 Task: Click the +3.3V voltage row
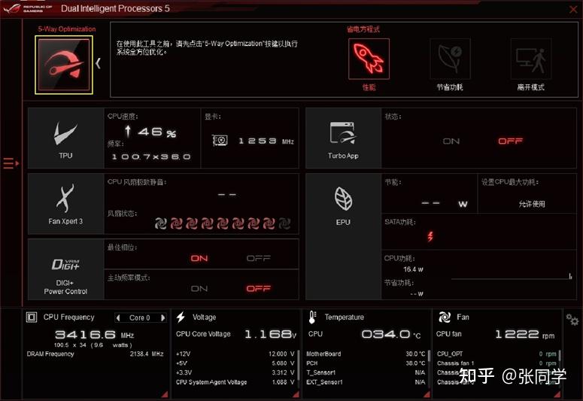(x=235, y=372)
